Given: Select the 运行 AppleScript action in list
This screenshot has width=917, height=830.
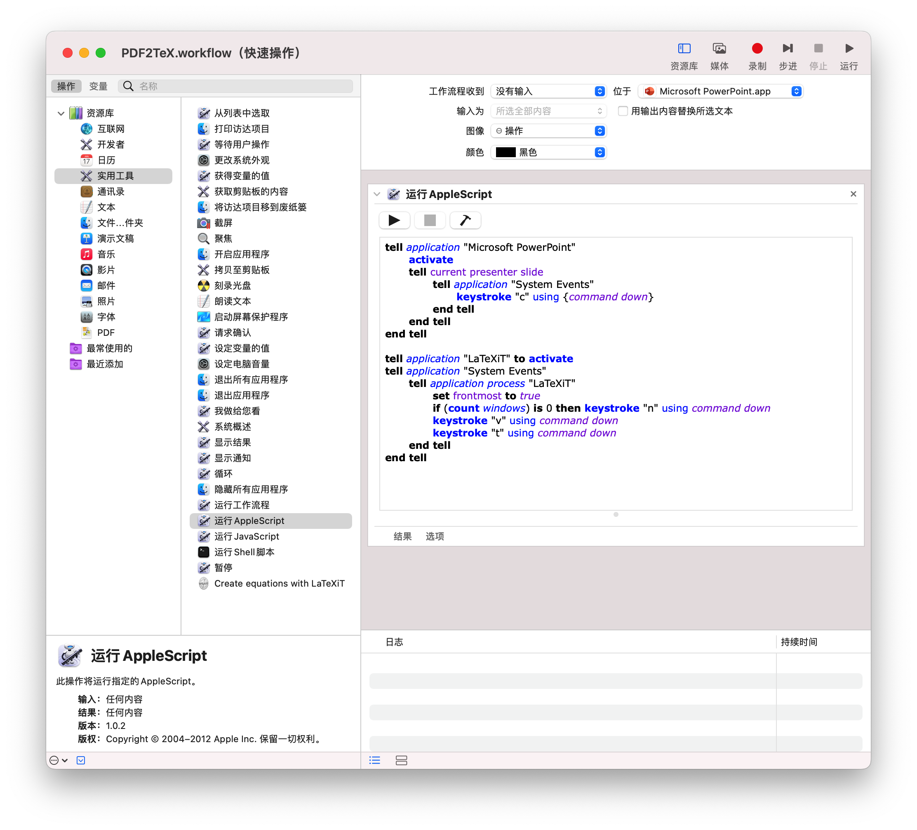Looking at the screenshot, I should pyautogui.click(x=270, y=521).
